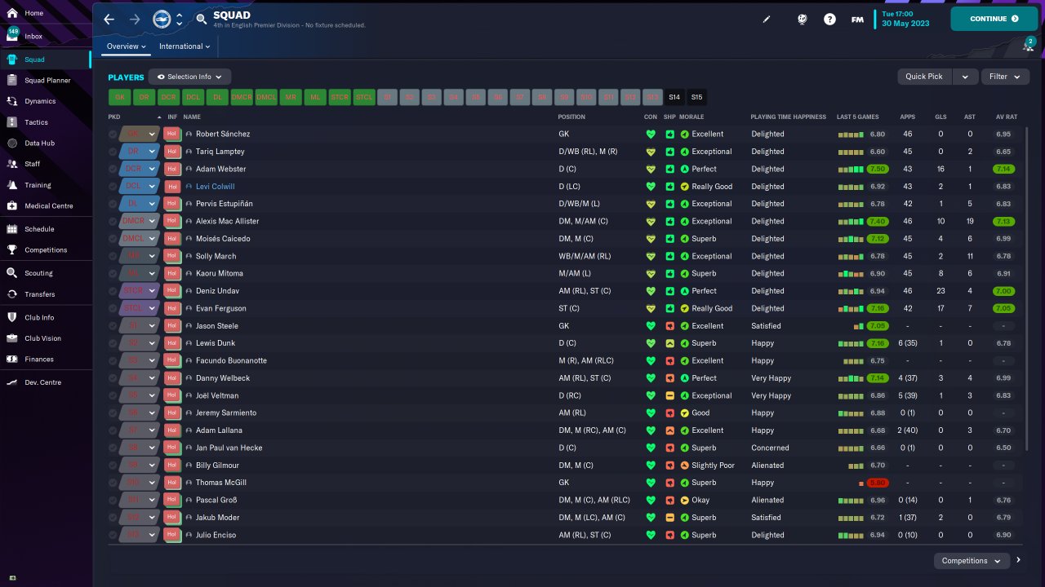Click the arrow next to Competitions dropdown
Viewport: 1045px width, 587px height.
pyautogui.click(x=1018, y=560)
